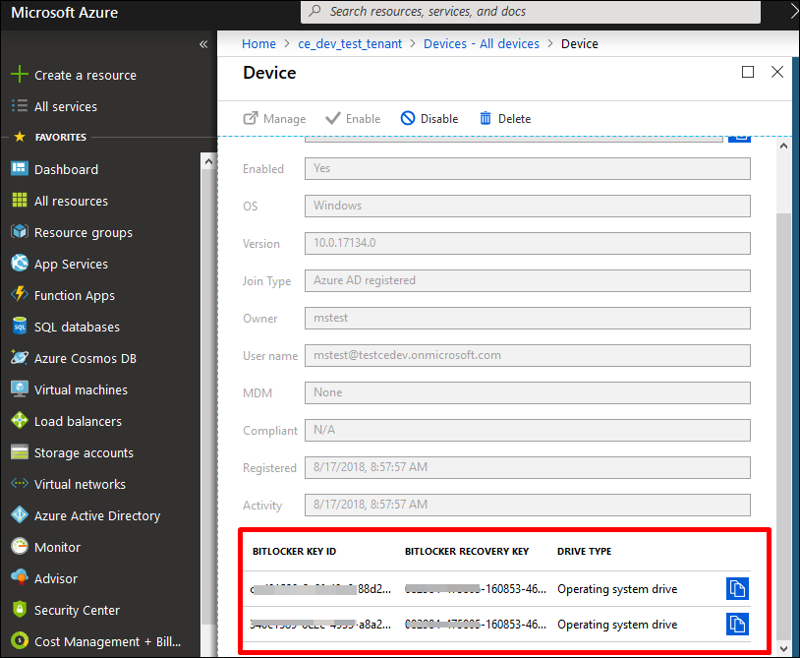This screenshot has height=658, width=800.
Task: Click the DRIVE TYPE column header
Action: pos(584,552)
